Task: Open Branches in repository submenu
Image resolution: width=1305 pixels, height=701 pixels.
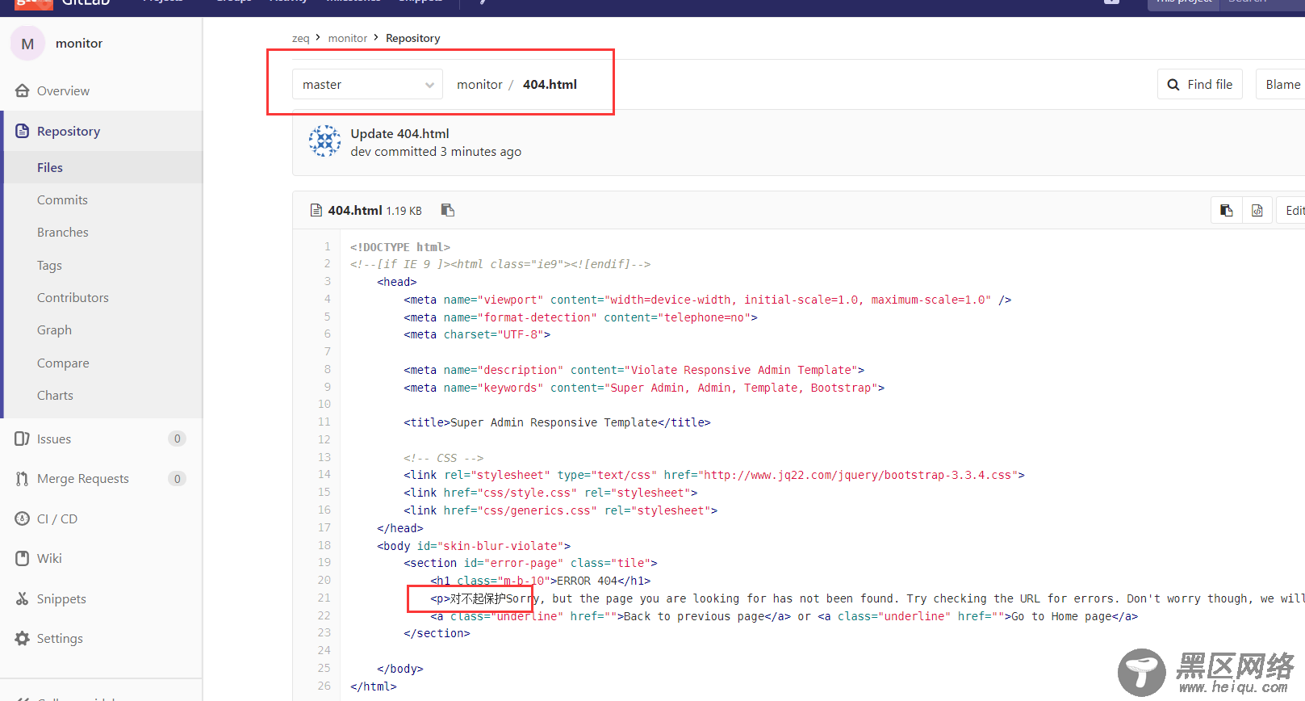Action: coord(63,232)
